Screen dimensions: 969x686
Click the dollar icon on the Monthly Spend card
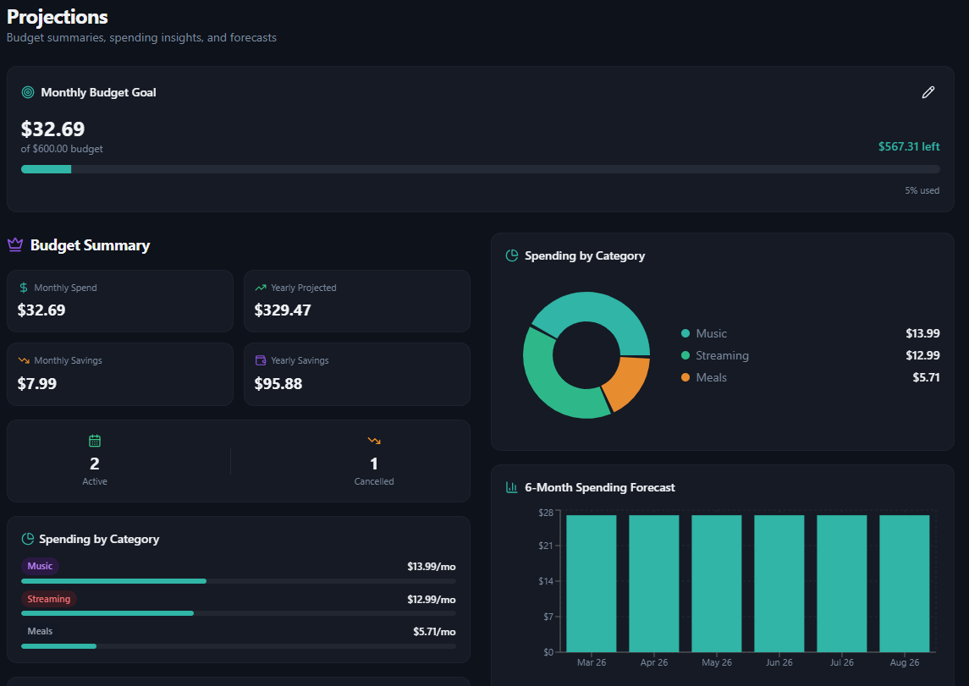tap(25, 287)
